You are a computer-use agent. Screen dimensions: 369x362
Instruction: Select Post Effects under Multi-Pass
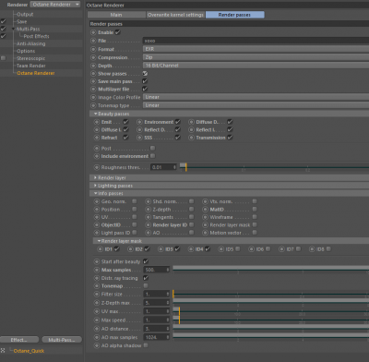36,36
